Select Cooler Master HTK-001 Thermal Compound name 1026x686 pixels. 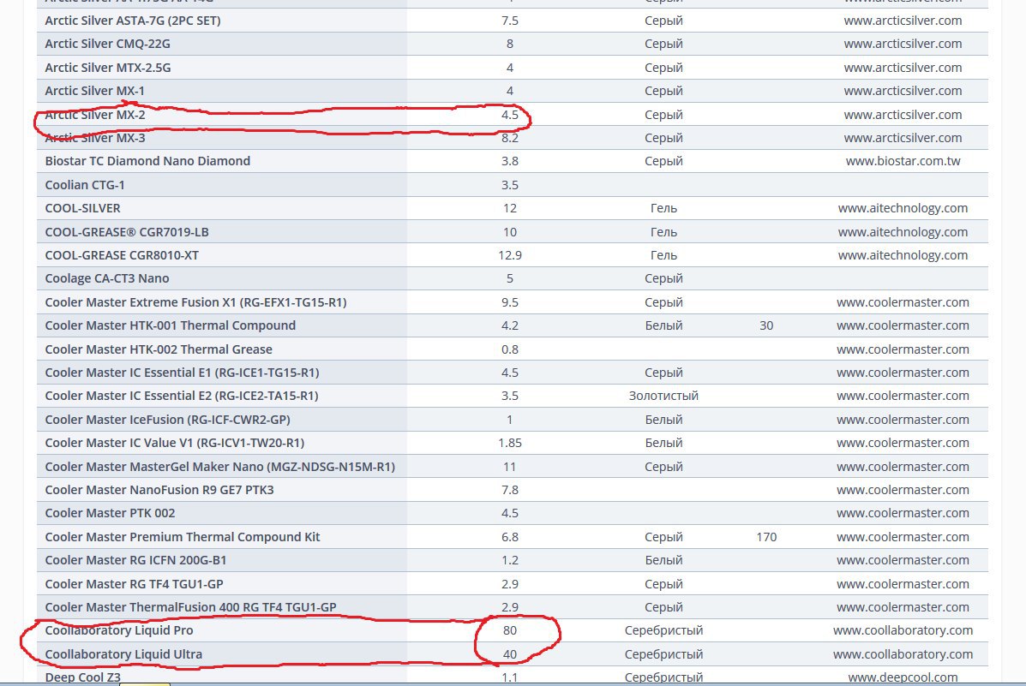coord(170,325)
